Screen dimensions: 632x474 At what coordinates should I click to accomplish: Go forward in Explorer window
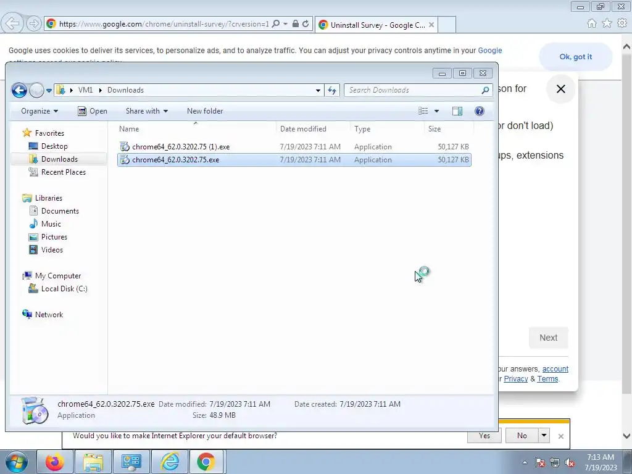[x=36, y=90]
